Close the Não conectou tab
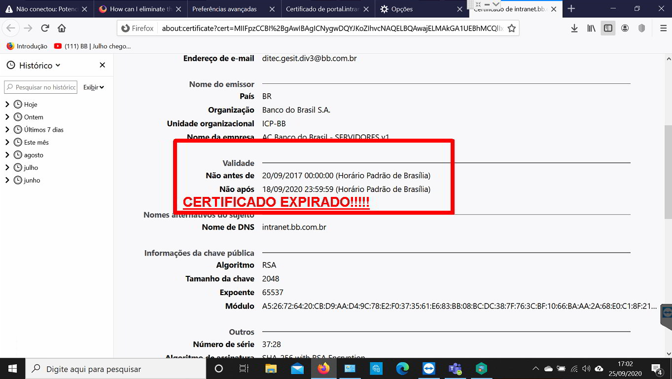The width and height of the screenshot is (672, 379). click(x=85, y=9)
